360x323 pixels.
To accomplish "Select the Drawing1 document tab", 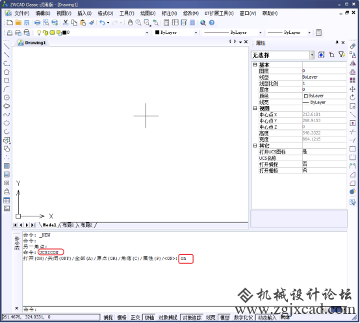I will (x=32, y=43).
